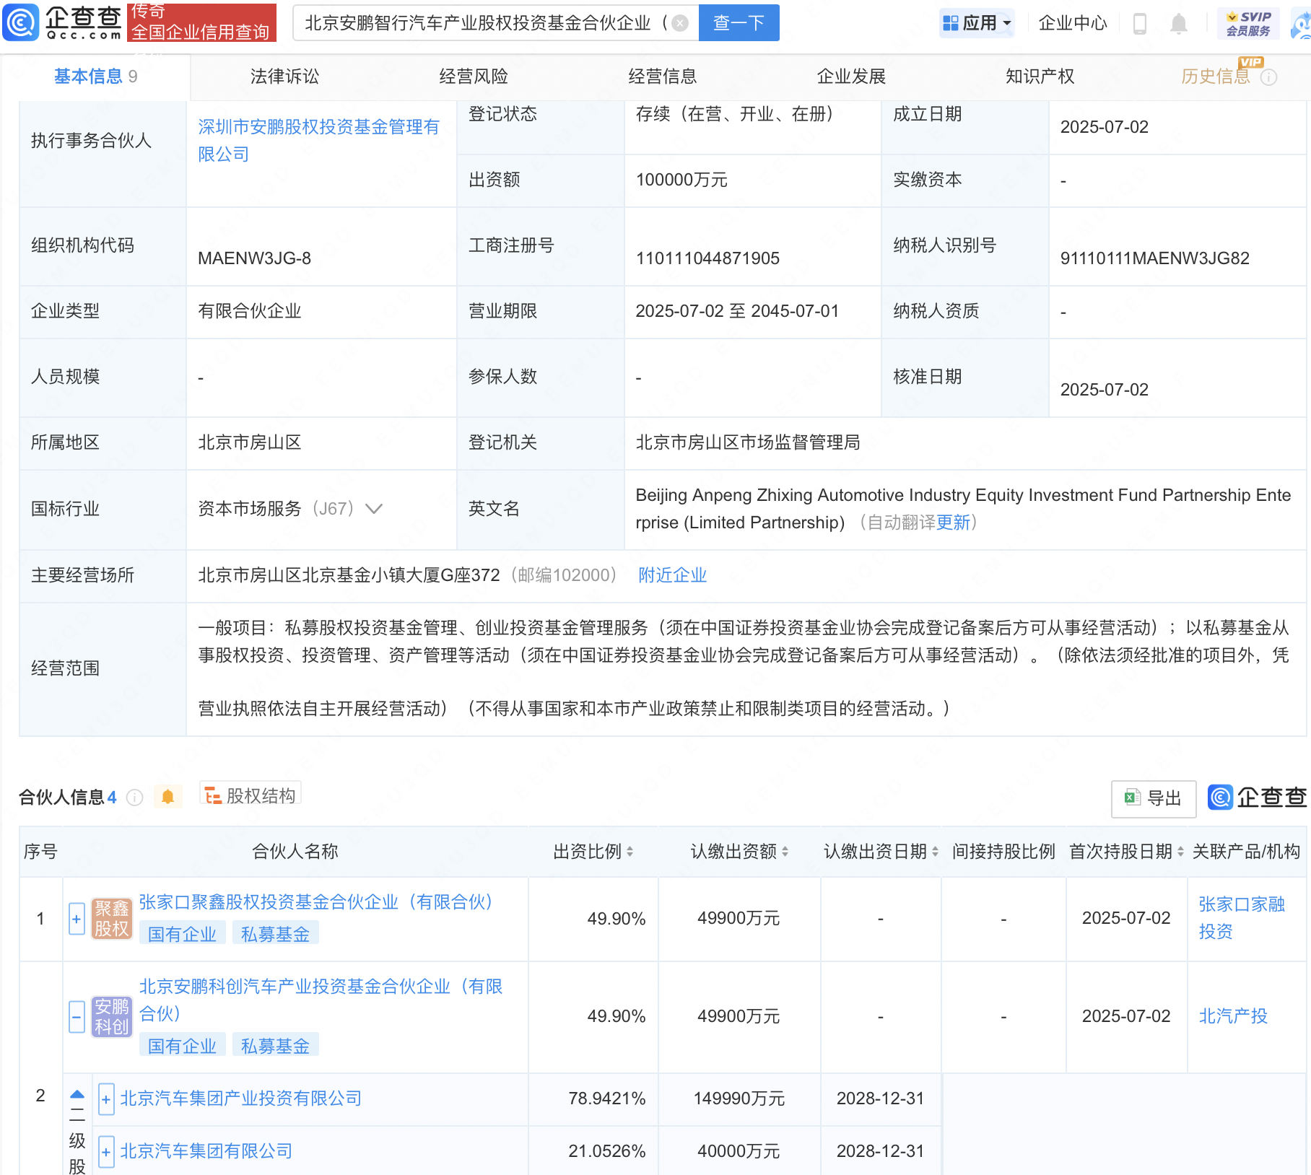Open 企业中心 menu
Screen dimensions: 1311x1175
point(1073,24)
